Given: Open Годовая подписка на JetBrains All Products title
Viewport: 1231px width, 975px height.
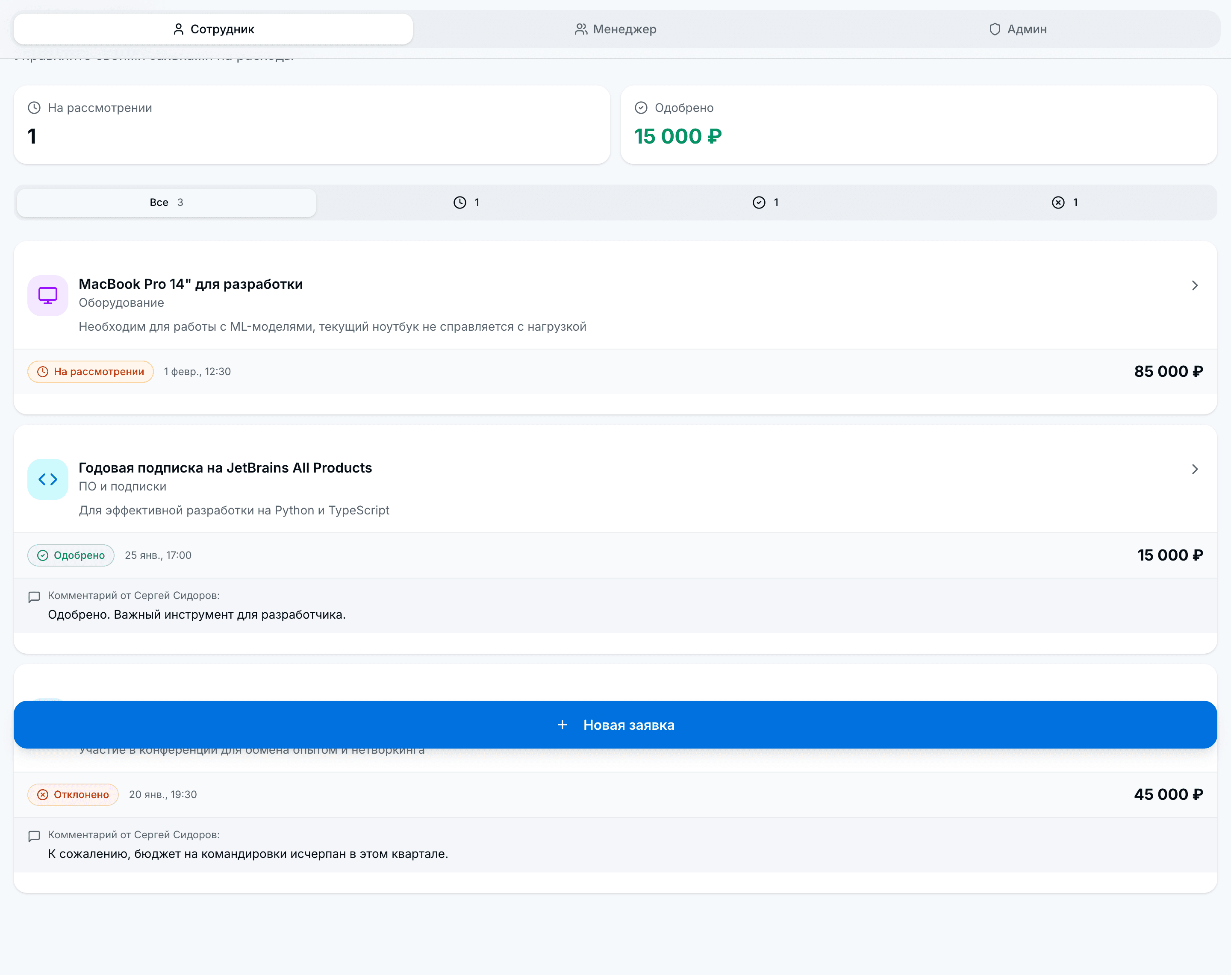Looking at the screenshot, I should [x=225, y=468].
